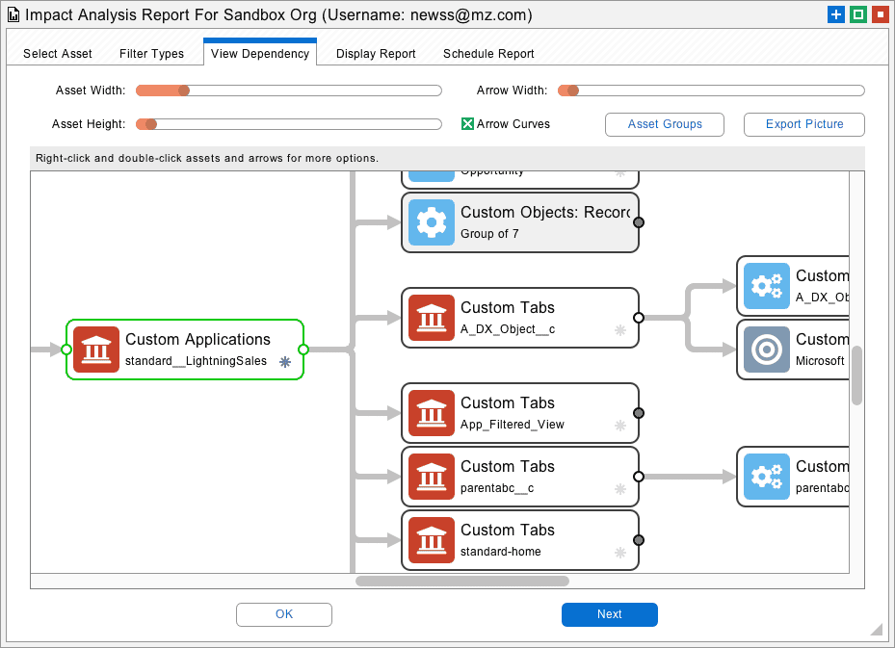Click the 'Group of 7' label

pos(489,234)
